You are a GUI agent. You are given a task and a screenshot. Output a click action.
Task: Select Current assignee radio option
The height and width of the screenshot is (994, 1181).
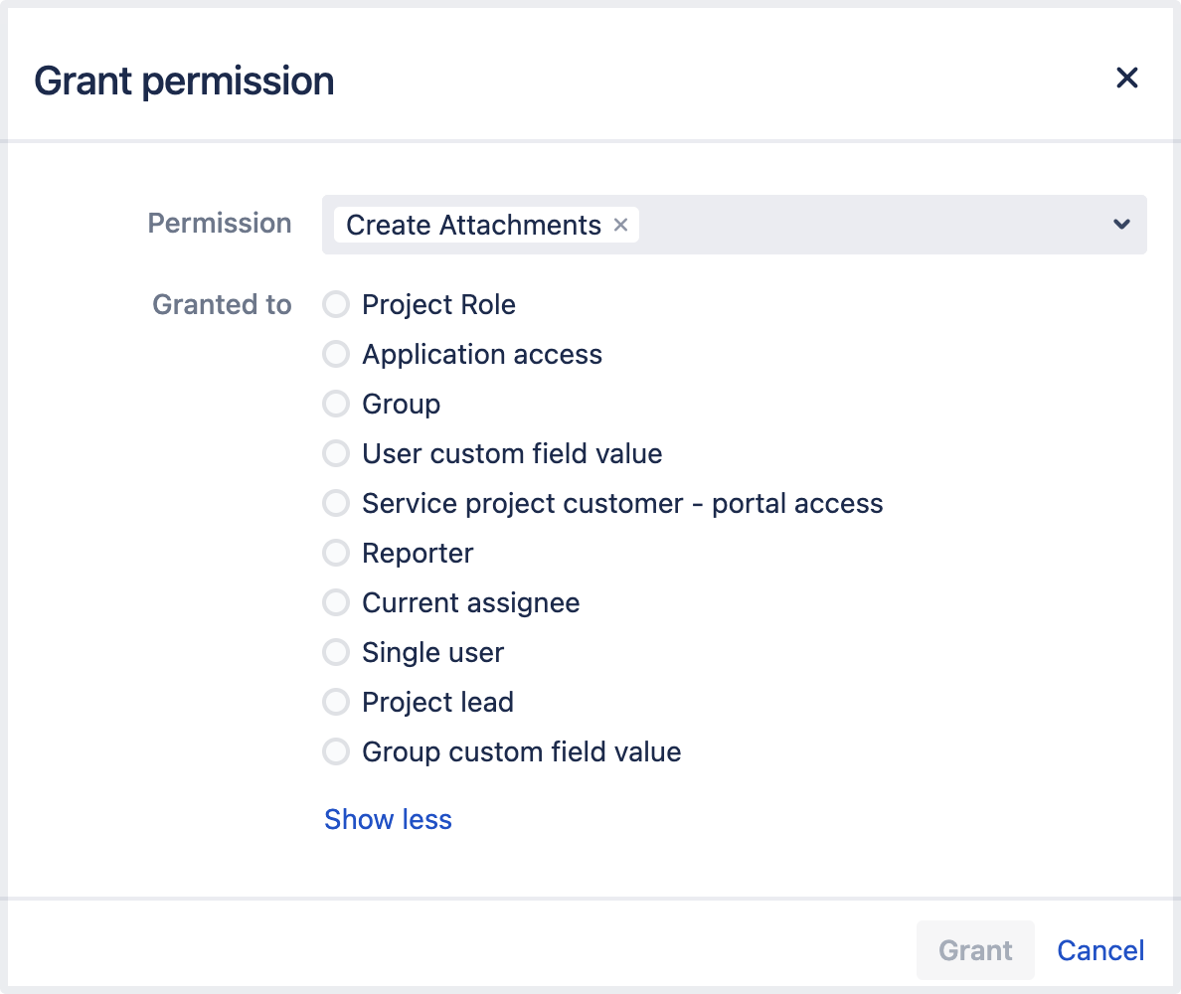click(336, 602)
